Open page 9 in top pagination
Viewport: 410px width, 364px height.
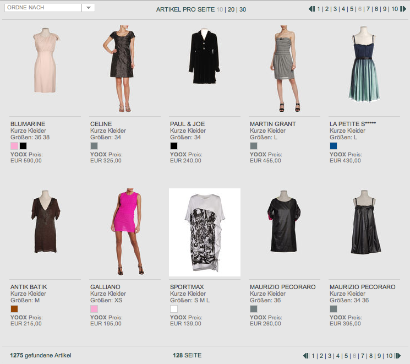coord(385,9)
